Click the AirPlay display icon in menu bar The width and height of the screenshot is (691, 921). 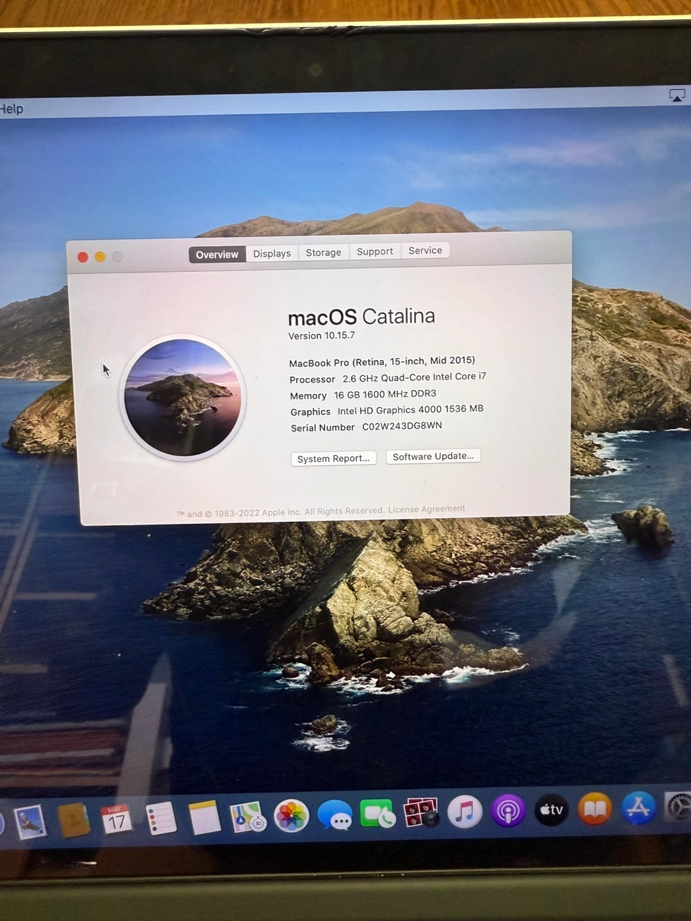point(677,95)
